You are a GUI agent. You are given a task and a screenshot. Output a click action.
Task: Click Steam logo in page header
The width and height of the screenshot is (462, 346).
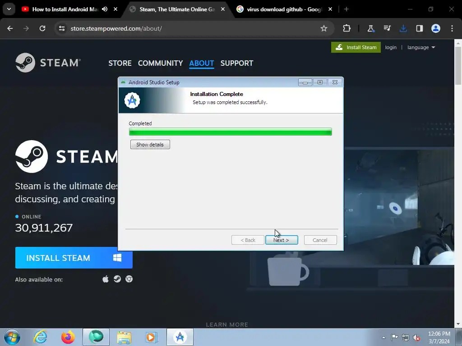pyautogui.click(x=48, y=63)
